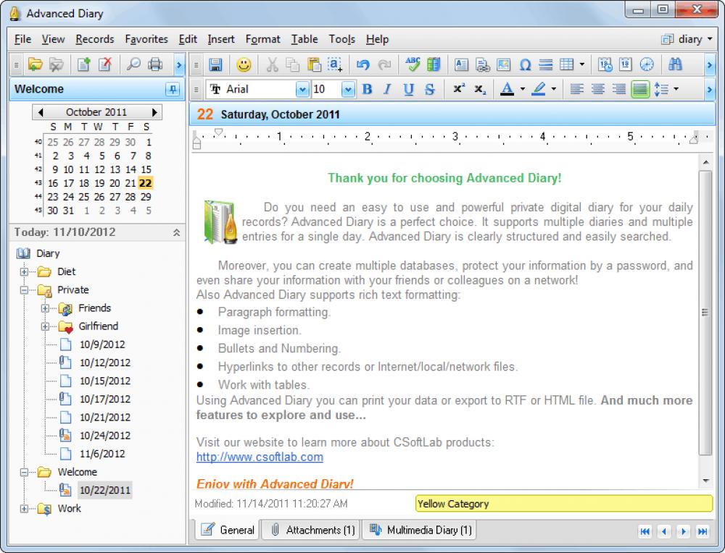Screen dimensions: 725x553
Task: Delete the current record
Action: pos(104,64)
